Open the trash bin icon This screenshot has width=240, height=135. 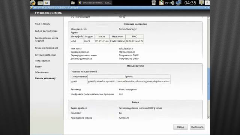pos(153,3)
